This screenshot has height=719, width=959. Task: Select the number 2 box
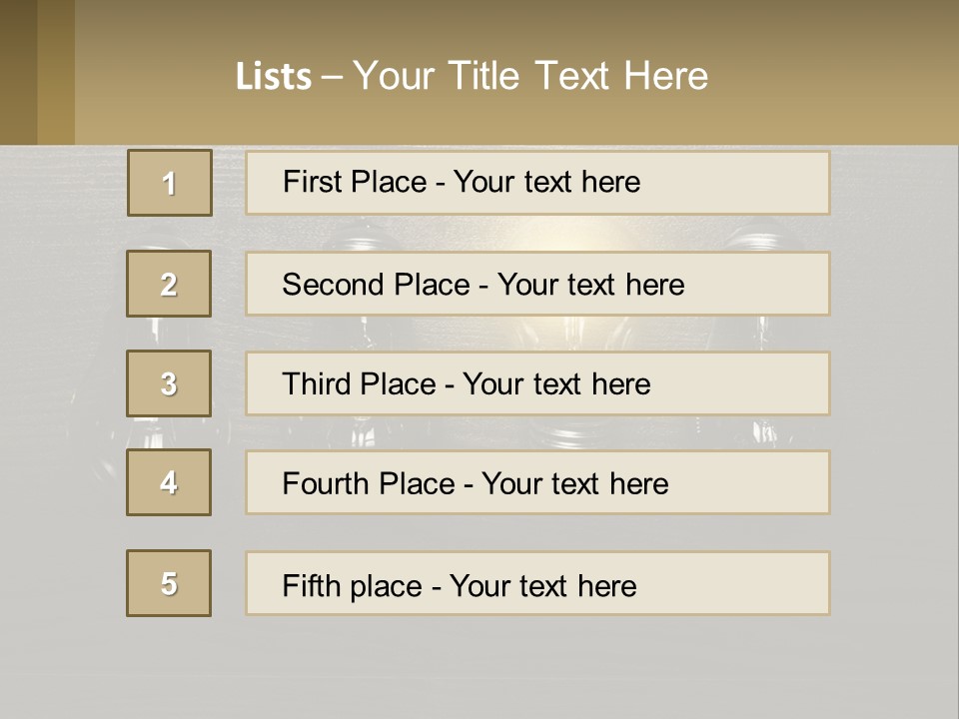click(x=169, y=284)
